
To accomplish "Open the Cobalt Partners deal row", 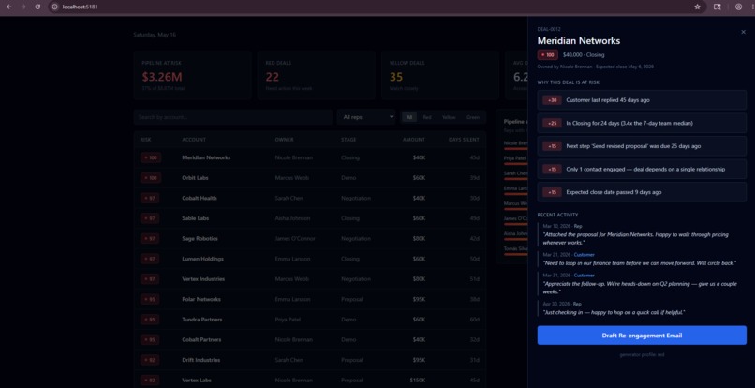I will 310,340.
